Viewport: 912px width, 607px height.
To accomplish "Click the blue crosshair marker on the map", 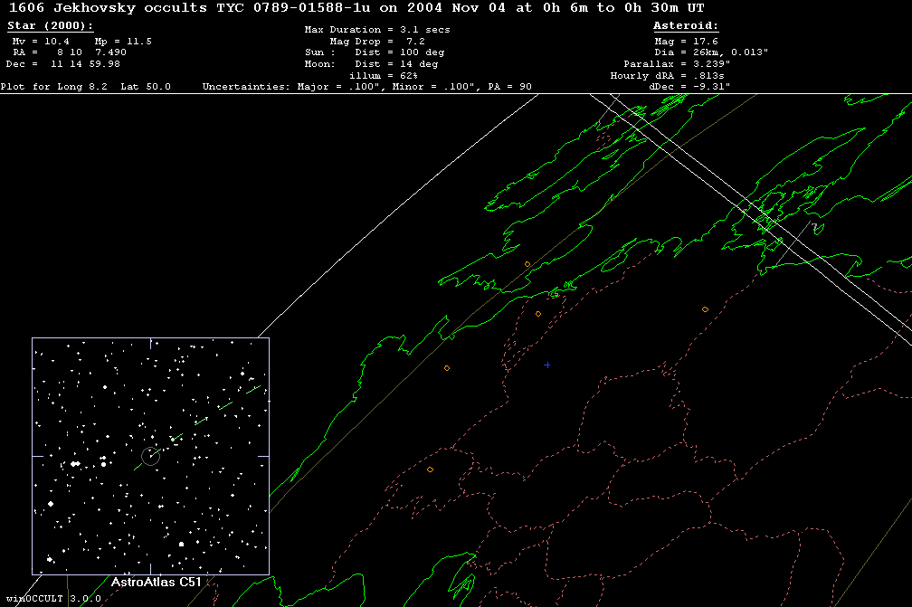I will point(547,365).
